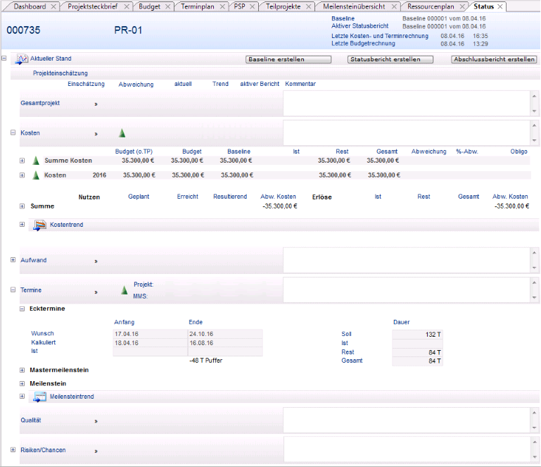The image size is (541, 467).
Task: Close the Ressourcenplan tab
Action: tap(462, 6)
